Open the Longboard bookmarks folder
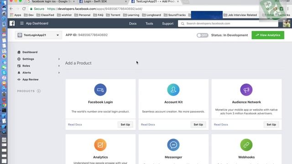 point(151,15)
